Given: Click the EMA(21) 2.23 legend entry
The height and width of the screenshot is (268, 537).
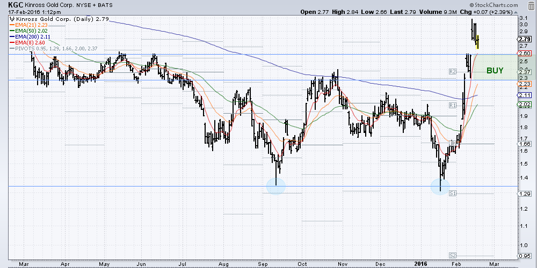Looking at the screenshot, I should click(28, 25).
